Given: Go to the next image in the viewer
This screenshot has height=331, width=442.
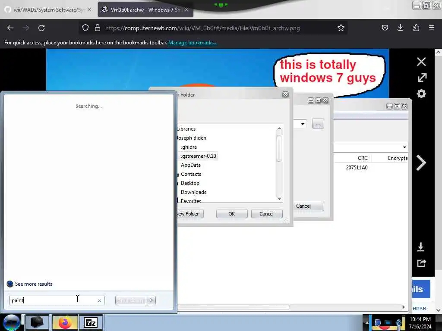Looking at the screenshot, I should click(421, 162).
